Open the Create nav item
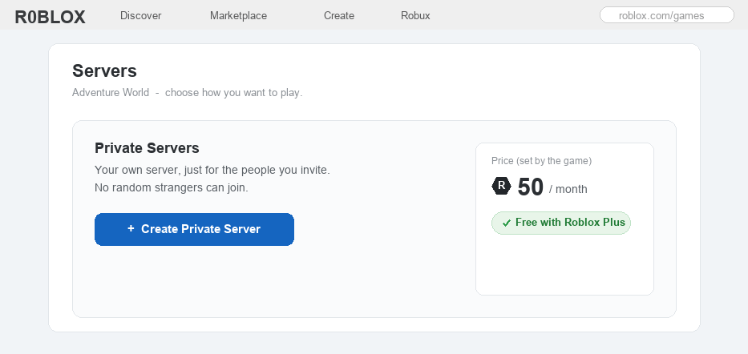 (x=339, y=16)
